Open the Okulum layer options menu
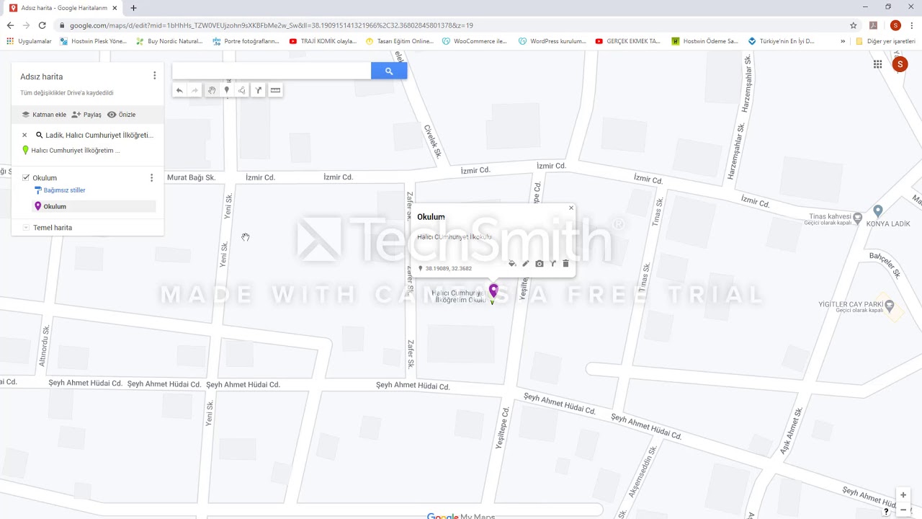Image resolution: width=922 pixels, height=519 pixels. 151,178
